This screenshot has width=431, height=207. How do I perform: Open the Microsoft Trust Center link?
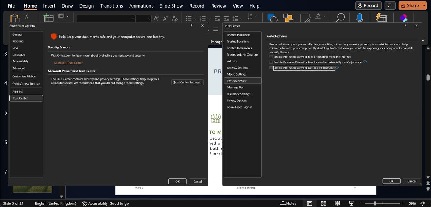tap(68, 63)
